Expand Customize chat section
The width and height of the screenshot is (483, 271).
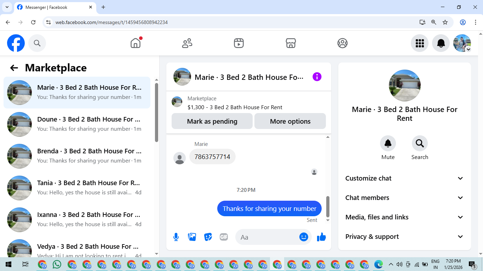click(x=404, y=178)
